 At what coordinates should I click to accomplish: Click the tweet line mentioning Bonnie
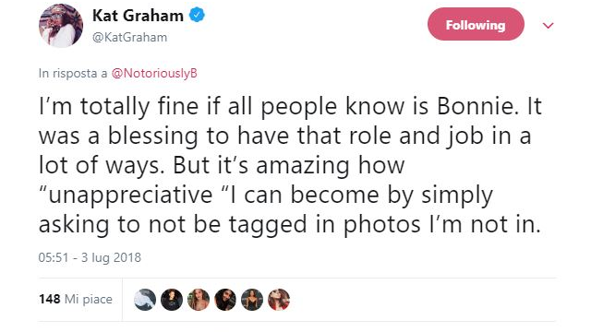(x=290, y=106)
